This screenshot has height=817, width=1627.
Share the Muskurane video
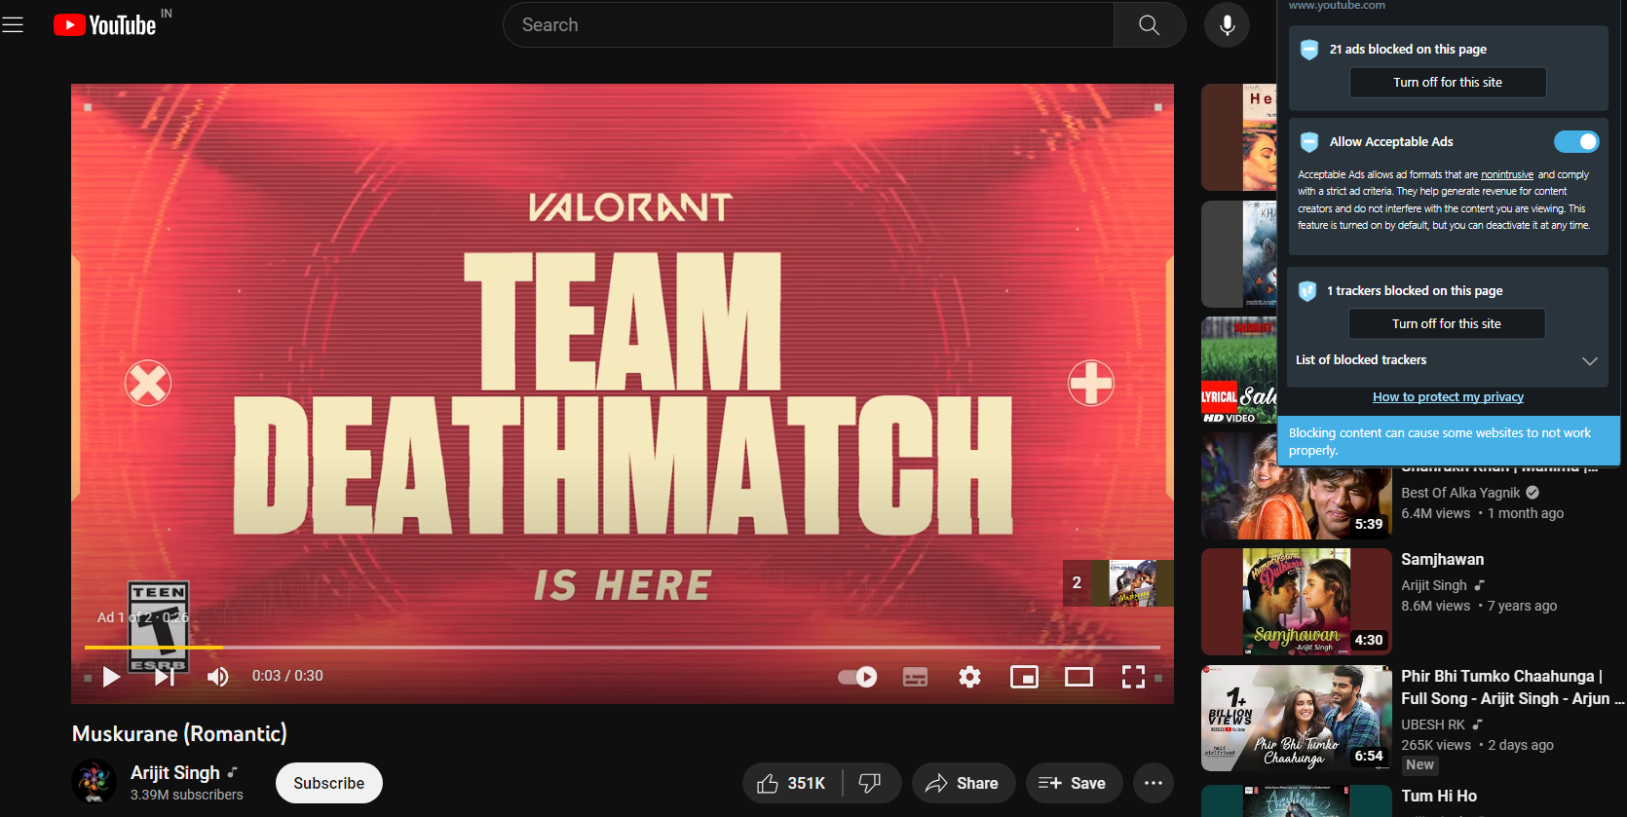(963, 783)
